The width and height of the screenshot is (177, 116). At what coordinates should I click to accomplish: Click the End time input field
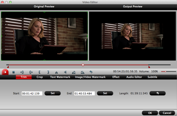click(x=84, y=93)
